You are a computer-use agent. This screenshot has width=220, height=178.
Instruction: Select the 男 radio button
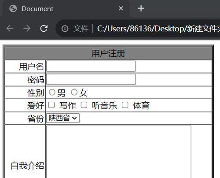tap(52, 93)
